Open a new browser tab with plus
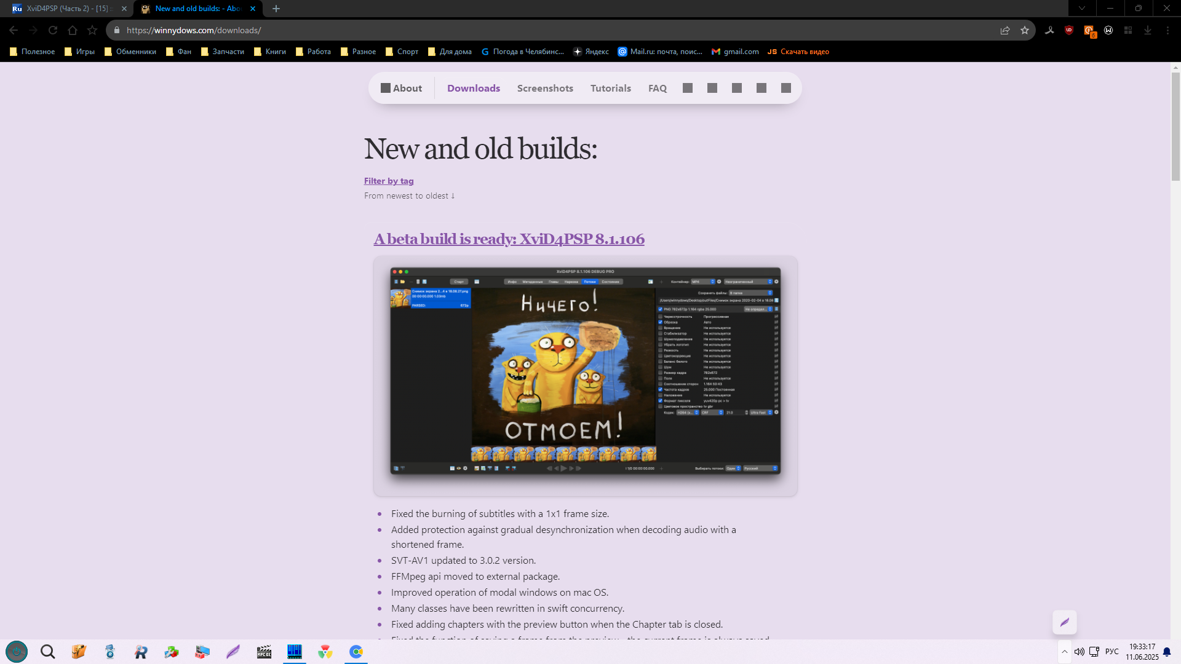The height and width of the screenshot is (664, 1181). 276,9
